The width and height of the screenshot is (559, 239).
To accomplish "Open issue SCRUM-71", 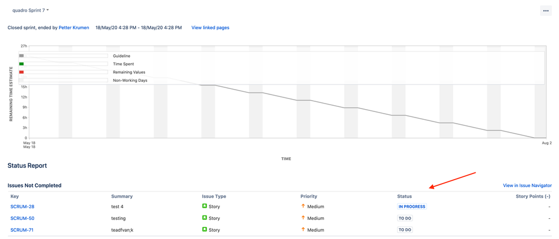I will point(22,230).
